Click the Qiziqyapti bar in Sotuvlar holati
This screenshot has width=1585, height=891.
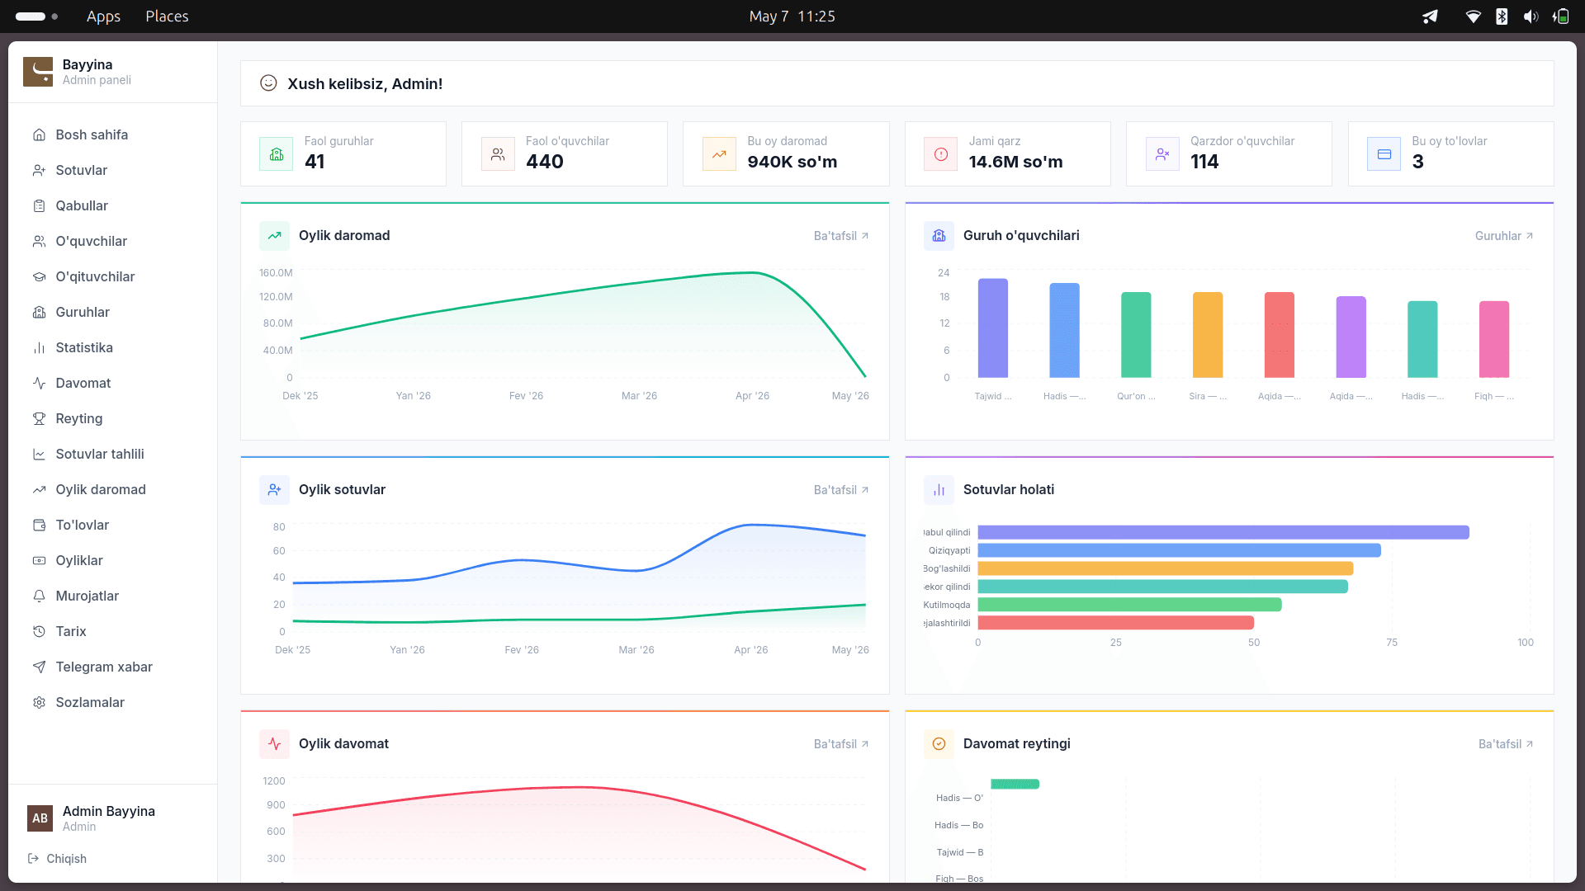tap(1179, 550)
